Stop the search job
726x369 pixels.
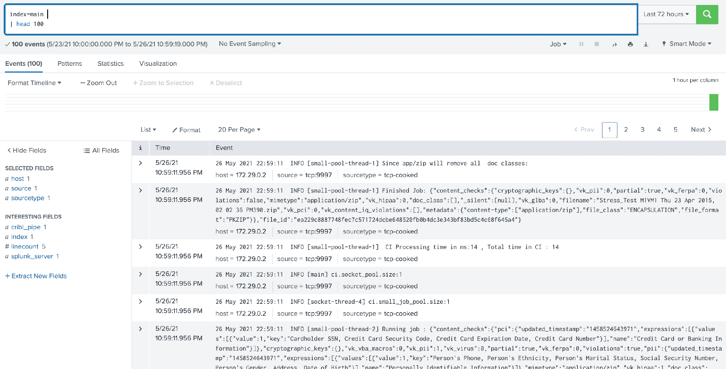point(597,44)
